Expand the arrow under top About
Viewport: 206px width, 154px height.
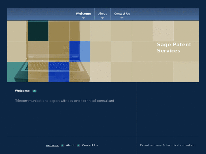[x=102, y=18]
